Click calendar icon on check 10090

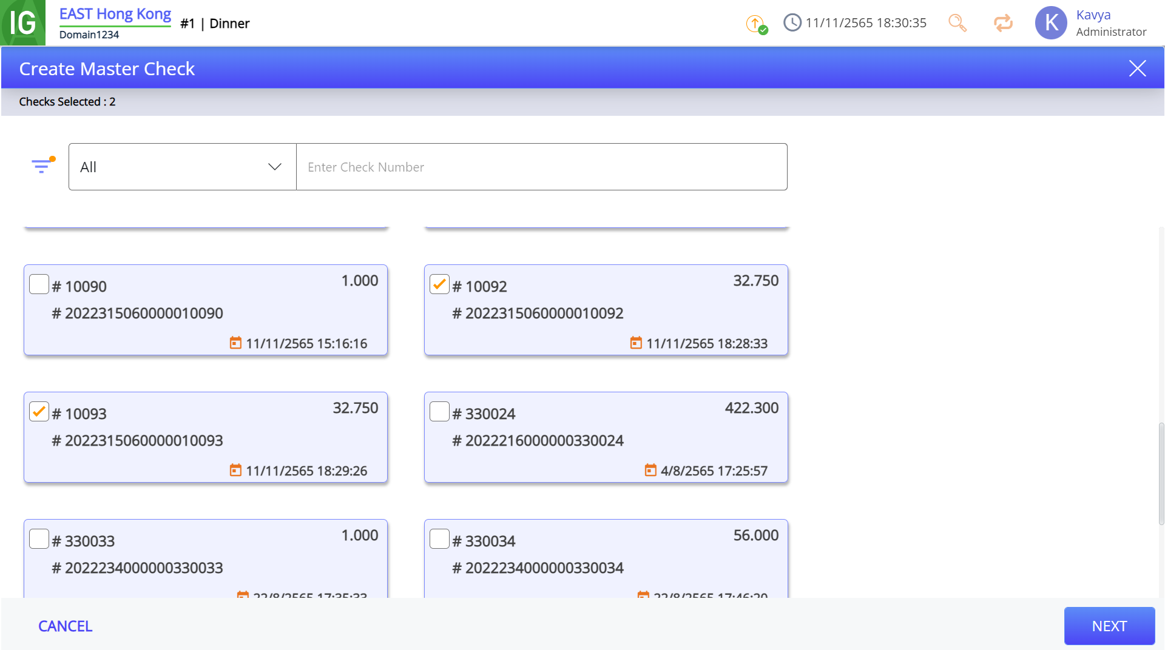[235, 343]
